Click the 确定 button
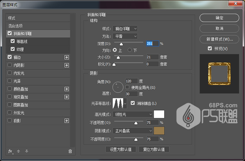This screenshot has height=161, width=245. (219, 18)
